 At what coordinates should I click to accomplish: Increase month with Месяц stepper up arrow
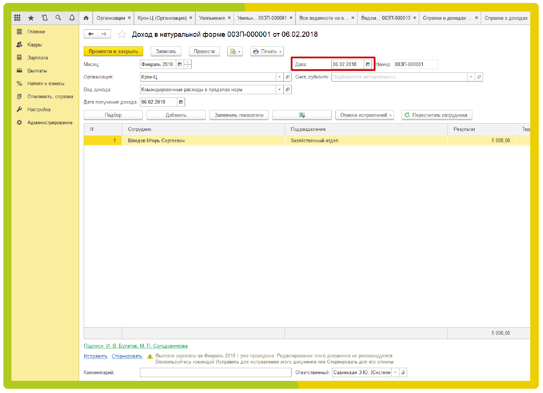point(188,62)
